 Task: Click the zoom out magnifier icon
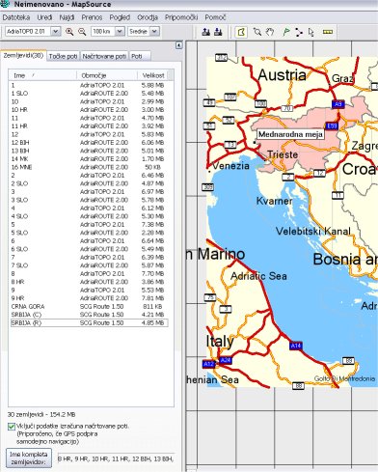(82, 32)
